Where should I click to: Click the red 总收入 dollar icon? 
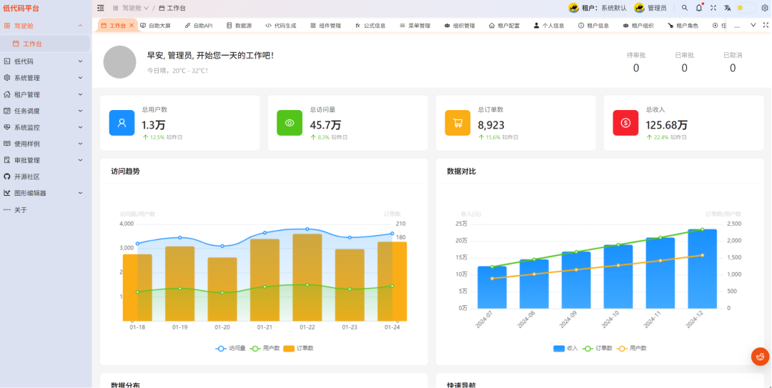click(x=625, y=123)
